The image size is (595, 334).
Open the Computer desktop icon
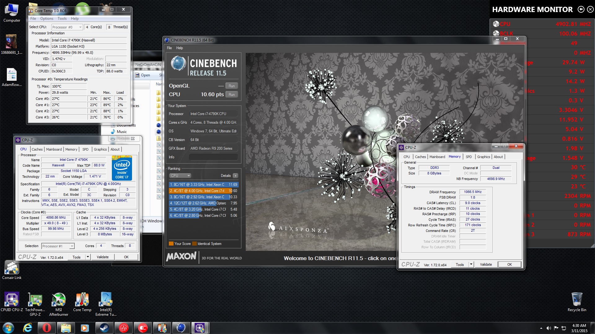click(x=12, y=13)
